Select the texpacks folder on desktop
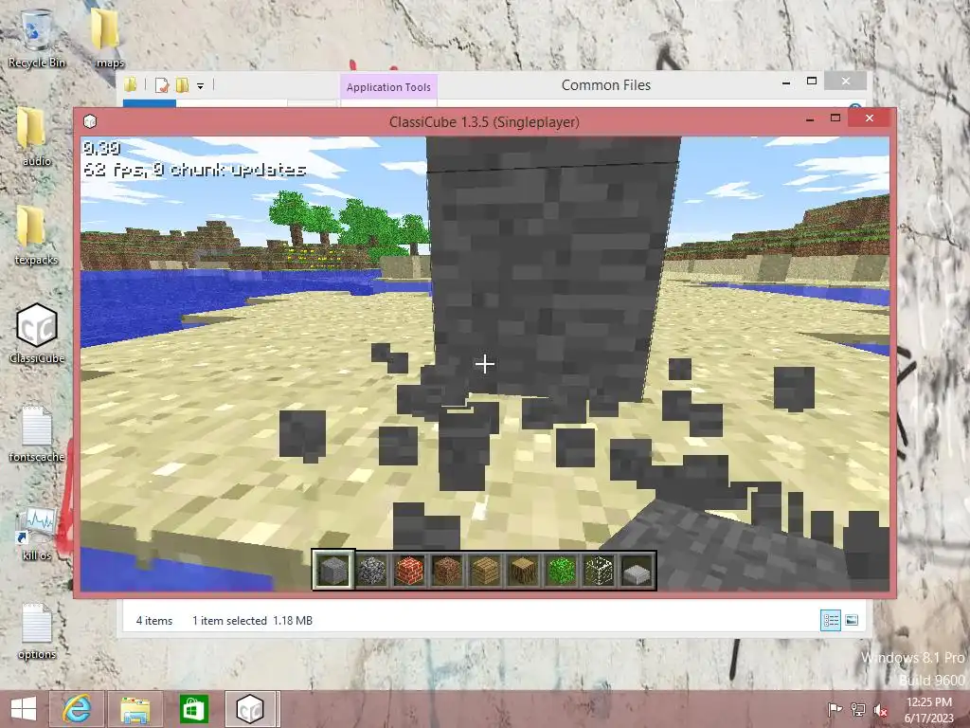970x728 pixels. tap(37, 235)
